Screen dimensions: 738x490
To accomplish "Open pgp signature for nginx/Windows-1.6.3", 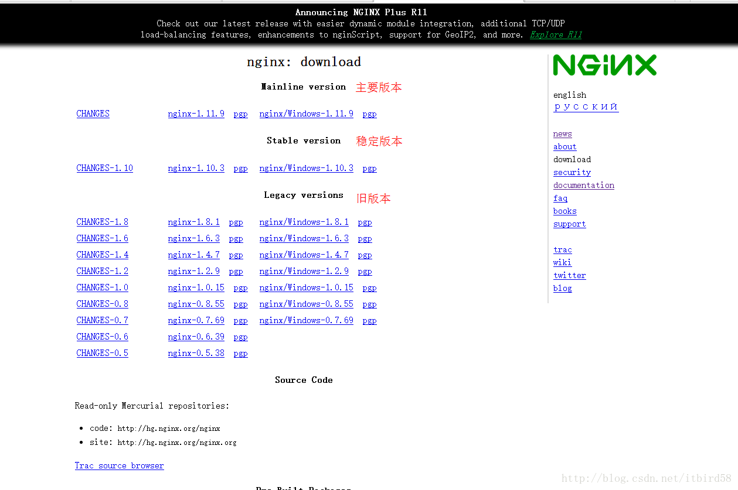I will pyautogui.click(x=365, y=239).
